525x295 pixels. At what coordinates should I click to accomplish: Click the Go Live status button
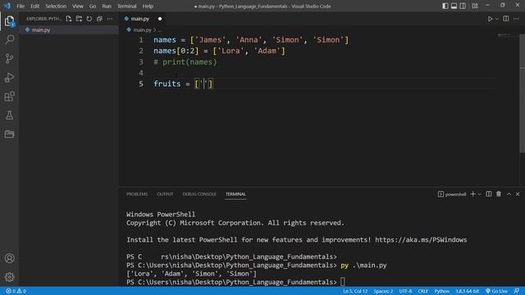point(496,291)
